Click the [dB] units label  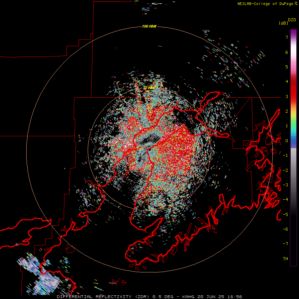pyautogui.click(x=283, y=23)
